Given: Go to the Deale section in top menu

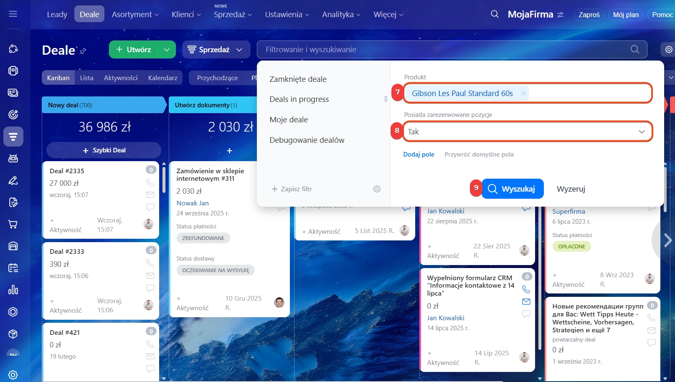Looking at the screenshot, I should coord(89,15).
